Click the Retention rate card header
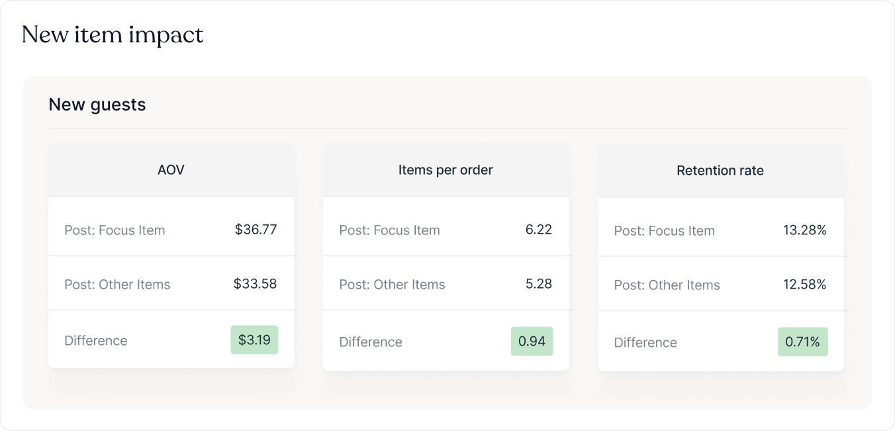Viewport: 895px width, 431px height. click(720, 171)
